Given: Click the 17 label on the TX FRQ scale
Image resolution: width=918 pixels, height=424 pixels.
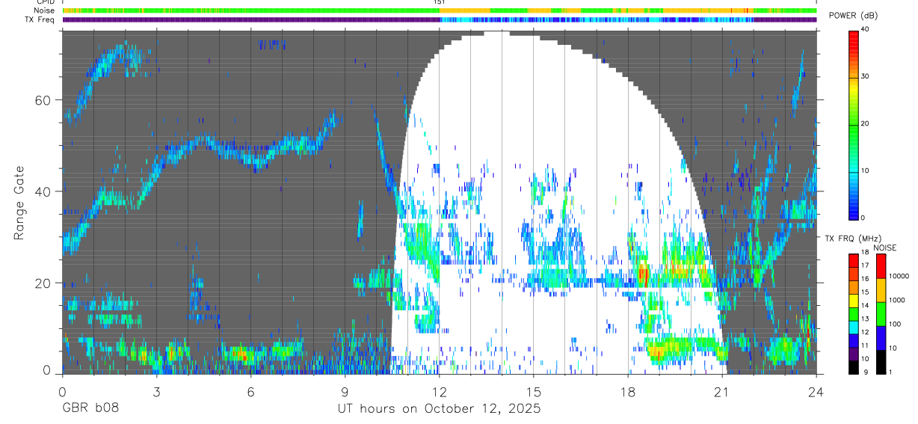Looking at the screenshot, I should (865, 265).
